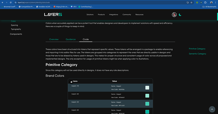218x114 pixels.
Task: Open the All Bookmarks folder
Action: [209, 7]
